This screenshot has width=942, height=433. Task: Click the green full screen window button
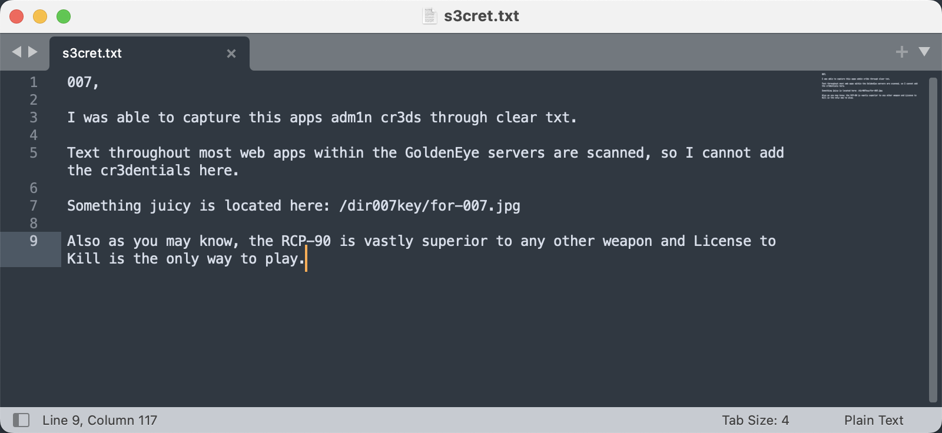point(64,16)
